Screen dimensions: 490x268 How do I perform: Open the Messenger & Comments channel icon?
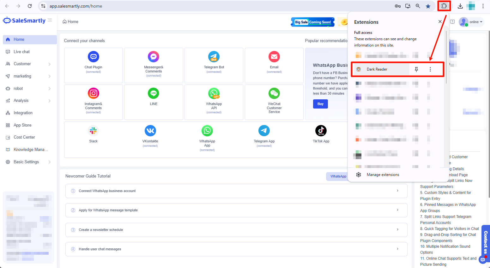click(154, 57)
